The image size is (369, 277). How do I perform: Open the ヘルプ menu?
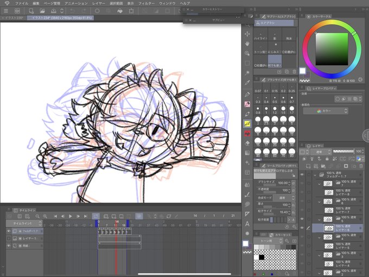tap(184, 3)
